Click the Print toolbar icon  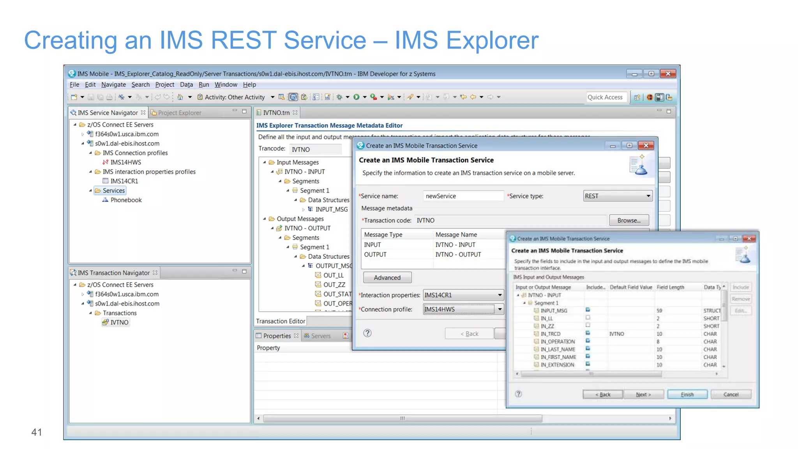[109, 97]
